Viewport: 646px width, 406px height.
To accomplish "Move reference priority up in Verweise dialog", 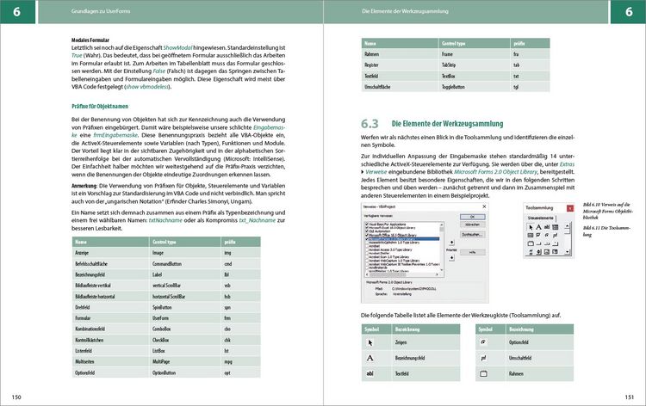I will pos(451,243).
